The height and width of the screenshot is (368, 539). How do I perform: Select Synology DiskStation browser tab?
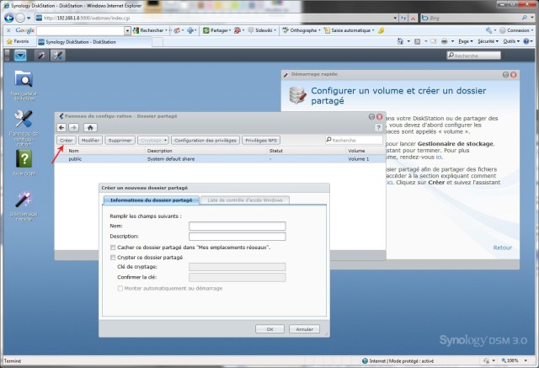(93, 42)
